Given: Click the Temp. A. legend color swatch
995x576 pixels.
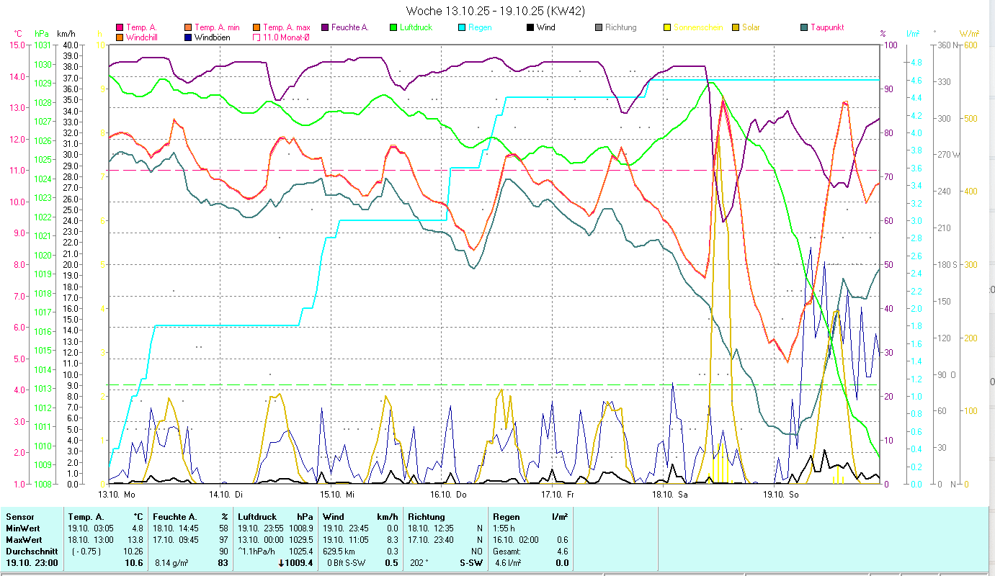Looking at the screenshot, I should [x=120, y=27].
